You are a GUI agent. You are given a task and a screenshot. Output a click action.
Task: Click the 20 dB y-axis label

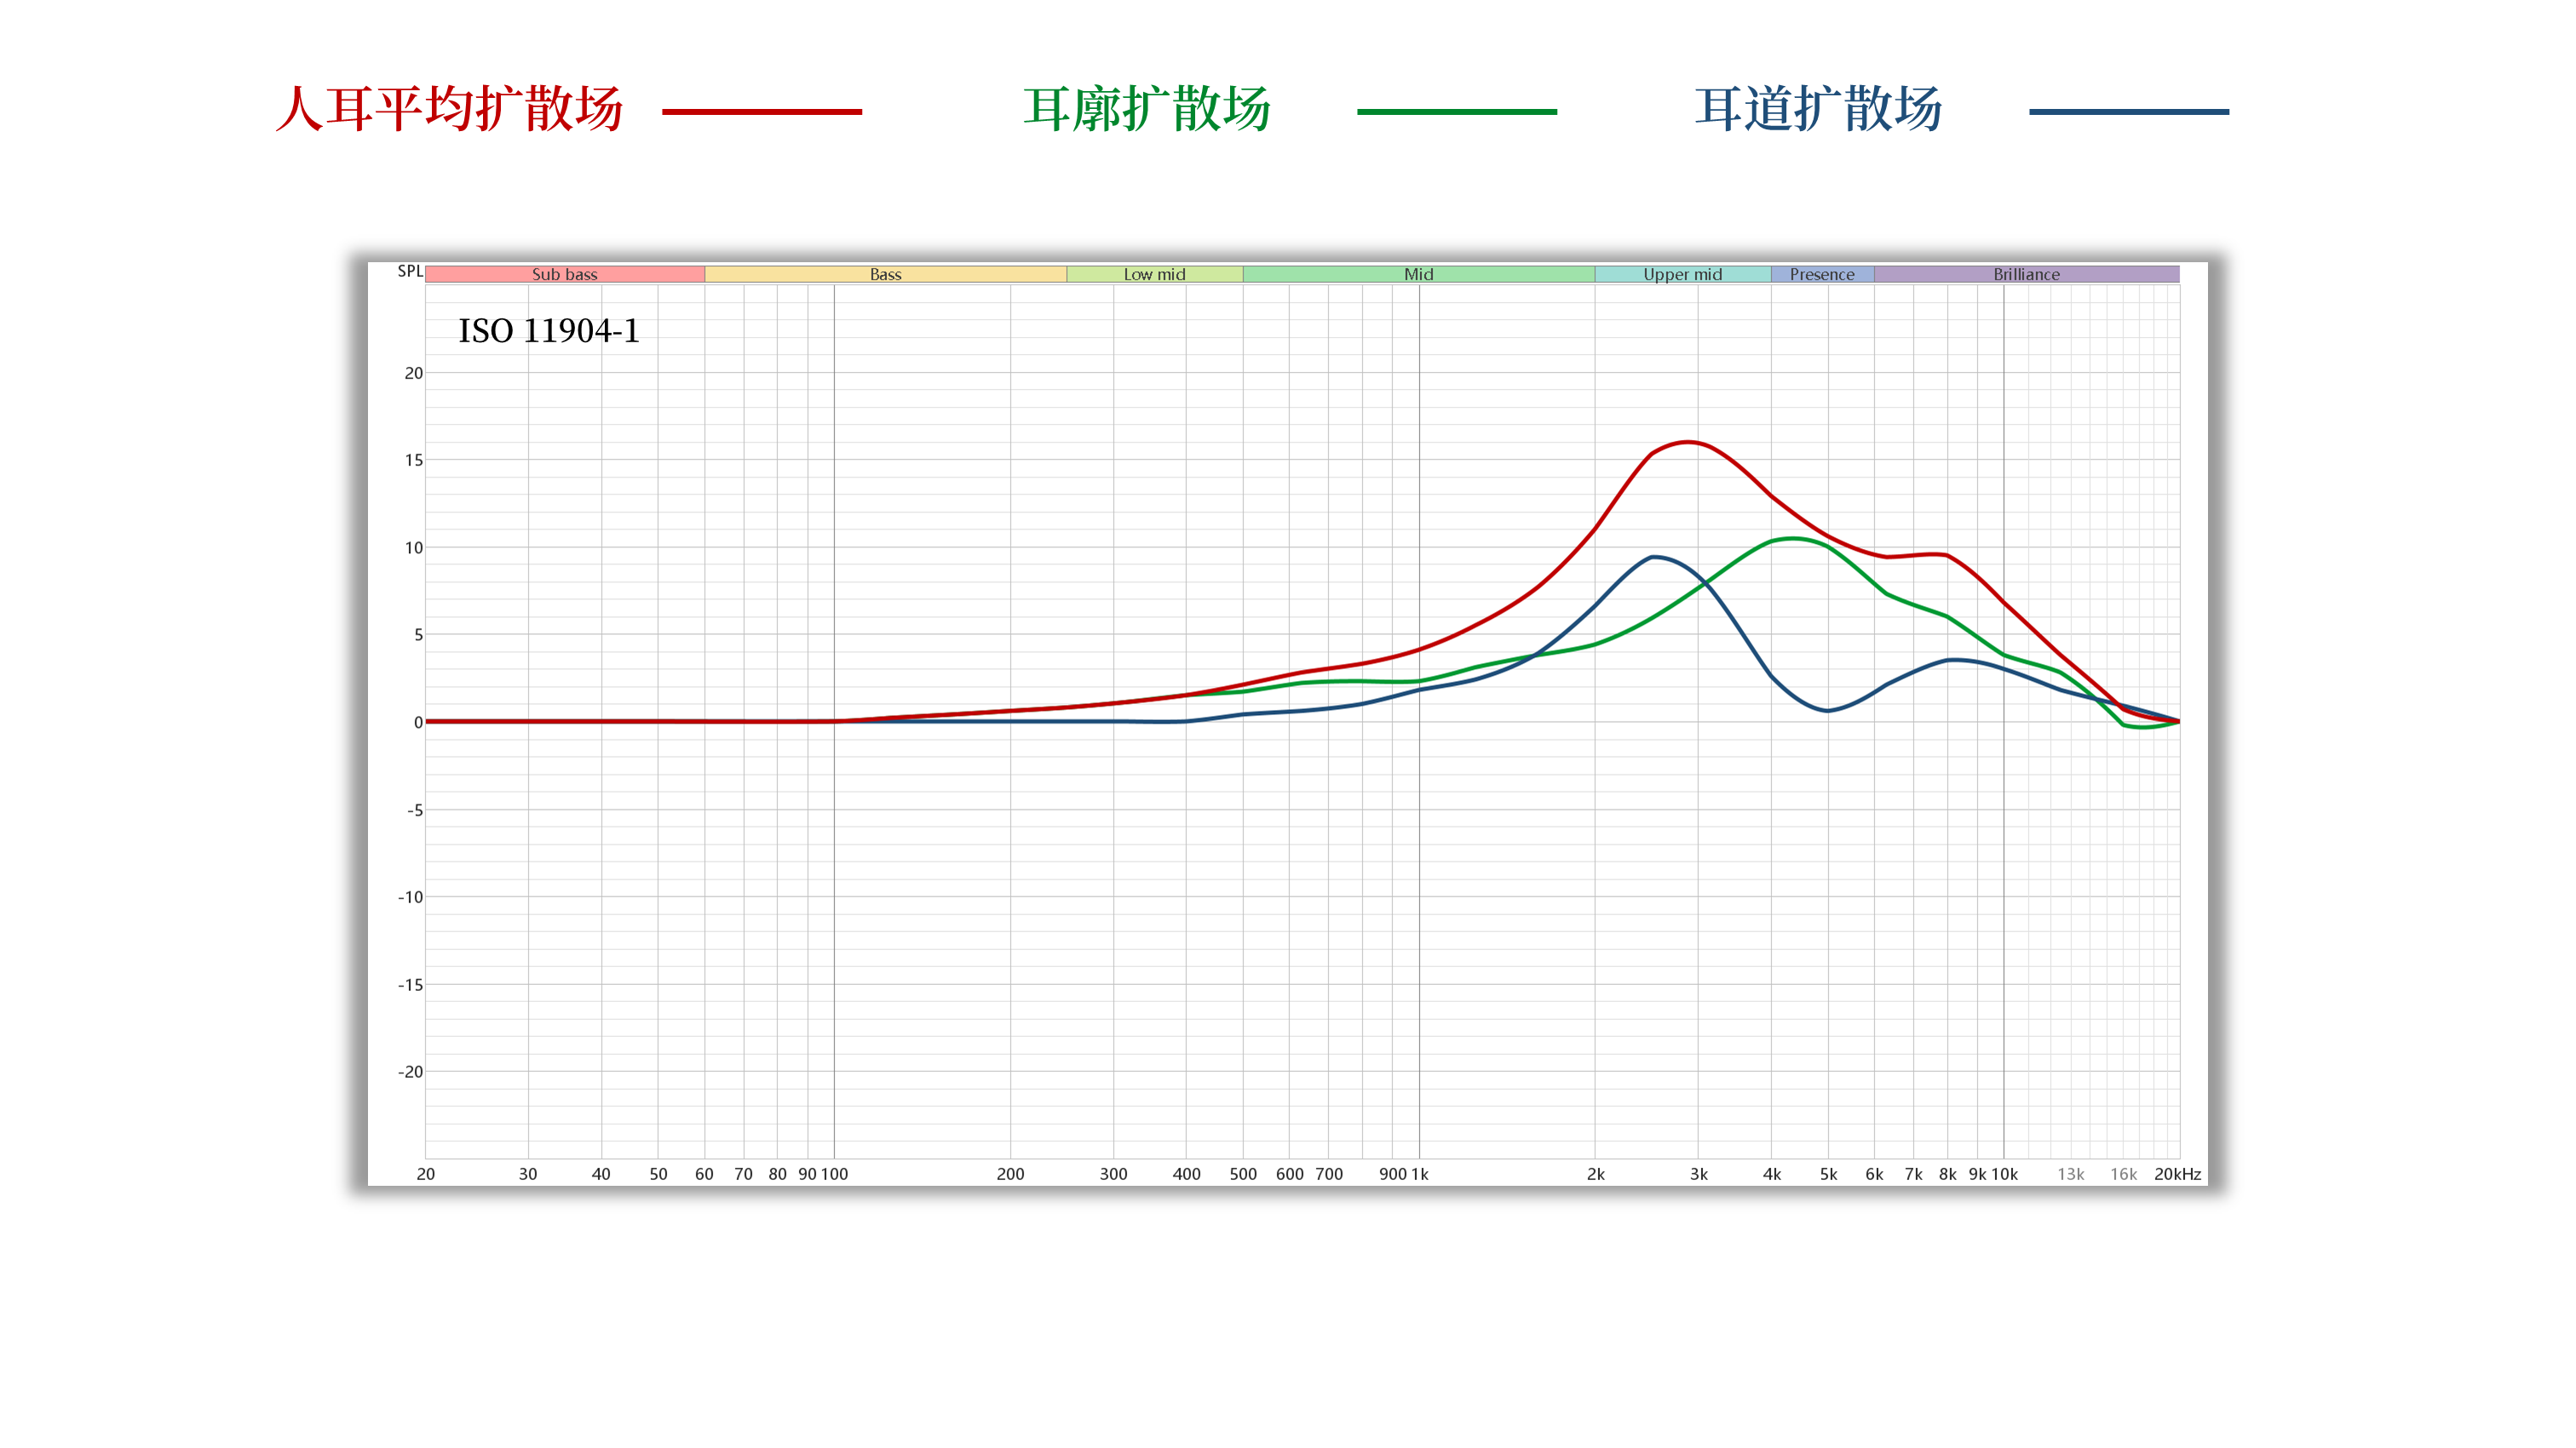click(x=413, y=373)
